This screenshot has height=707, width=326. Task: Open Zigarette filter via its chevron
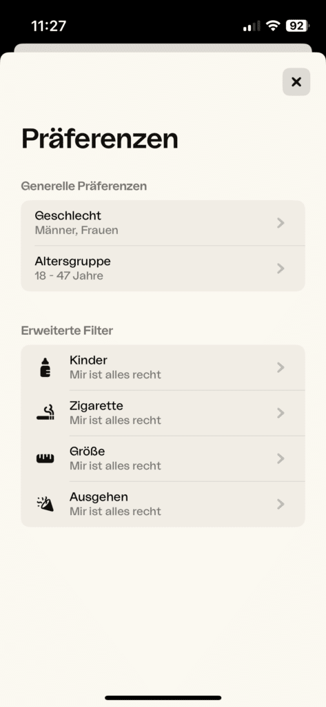(x=281, y=413)
